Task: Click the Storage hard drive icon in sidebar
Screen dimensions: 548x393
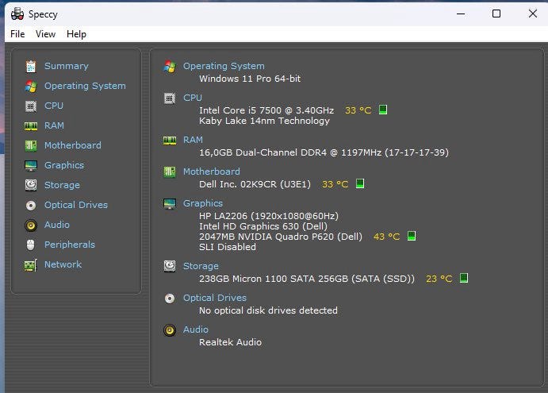Action: pyautogui.click(x=31, y=185)
